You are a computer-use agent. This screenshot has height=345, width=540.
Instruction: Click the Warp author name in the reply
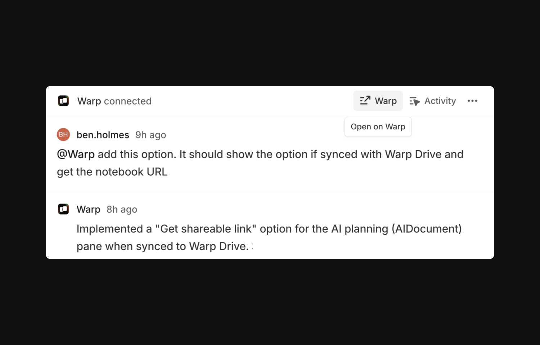coord(88,209)
